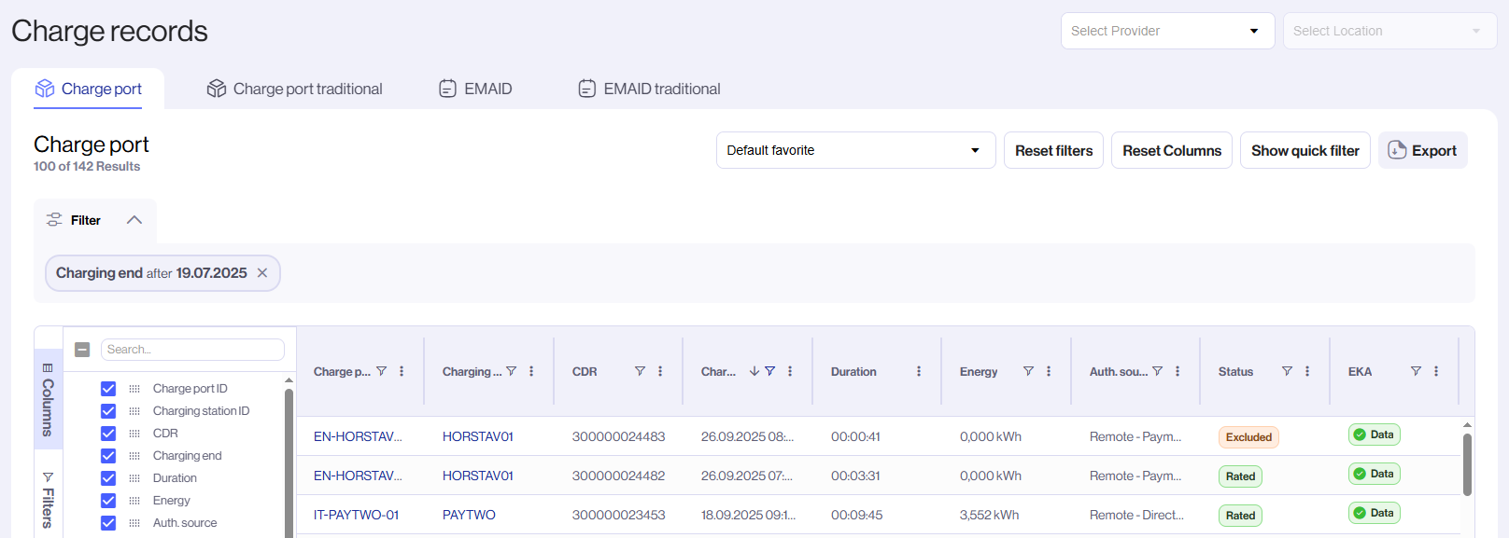This screenshot has height=538, width=1509.
Task: Open the Charging station column filter icon
Action: [x=511, y=371]
